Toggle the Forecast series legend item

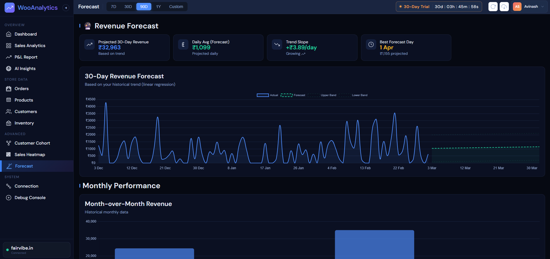(293, 95)
